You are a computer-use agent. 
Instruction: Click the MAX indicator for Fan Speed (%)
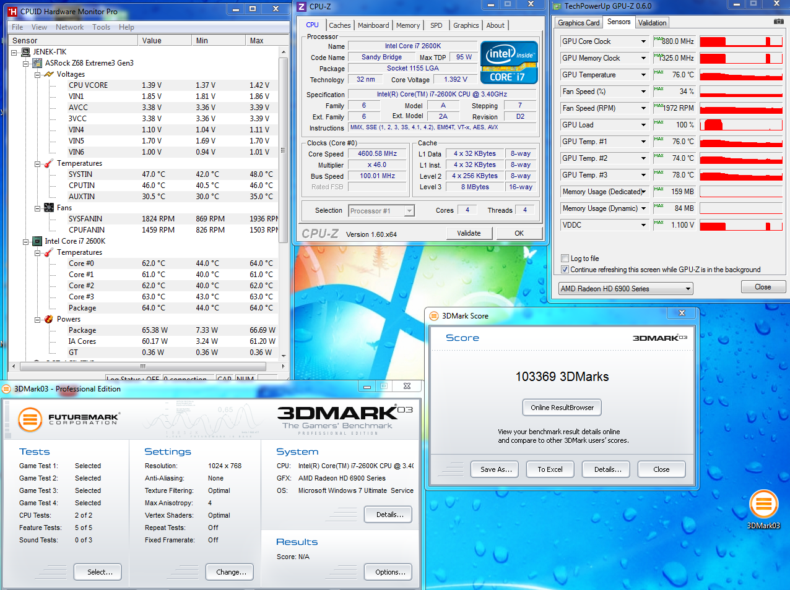click(659, 89)
